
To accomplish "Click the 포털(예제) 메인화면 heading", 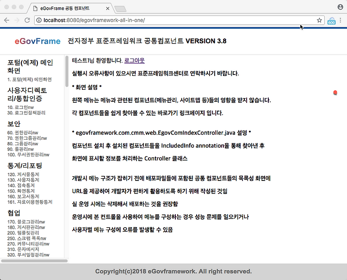I will (x=30, y=66).
